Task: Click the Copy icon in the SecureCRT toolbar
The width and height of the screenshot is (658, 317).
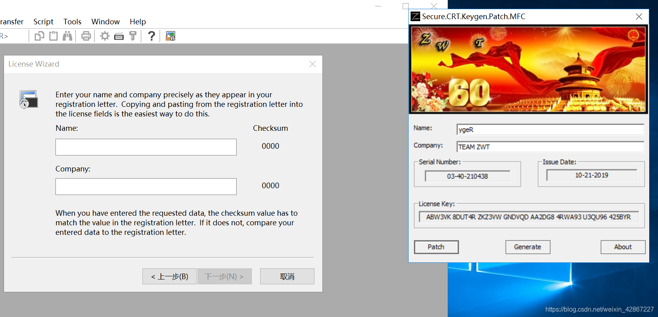Action: tap(40, 36)
